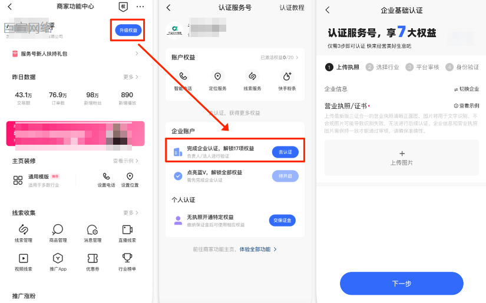Open 服务号新人扶持礼包 gift pack row
The image size is (486, 303).
pos(75,54)
